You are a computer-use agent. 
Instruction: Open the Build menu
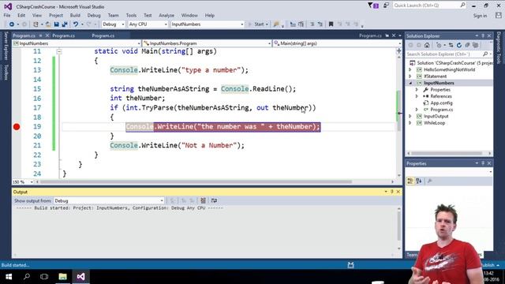click(75, 15)
